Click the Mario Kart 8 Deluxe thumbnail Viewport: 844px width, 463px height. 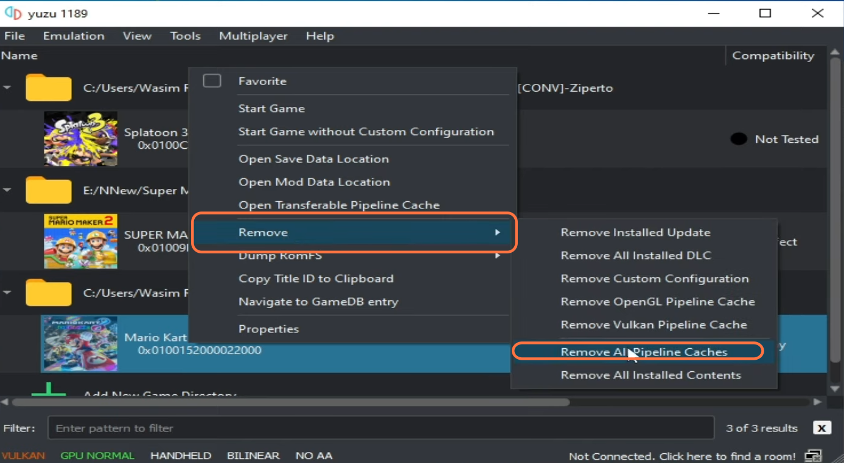[x=79, y=344]
